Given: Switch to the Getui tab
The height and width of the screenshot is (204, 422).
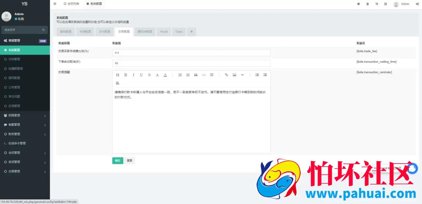Looking at the screenshot, I should coord(179,32).
